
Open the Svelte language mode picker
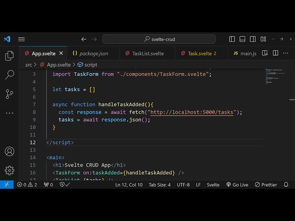click(213, 185)
